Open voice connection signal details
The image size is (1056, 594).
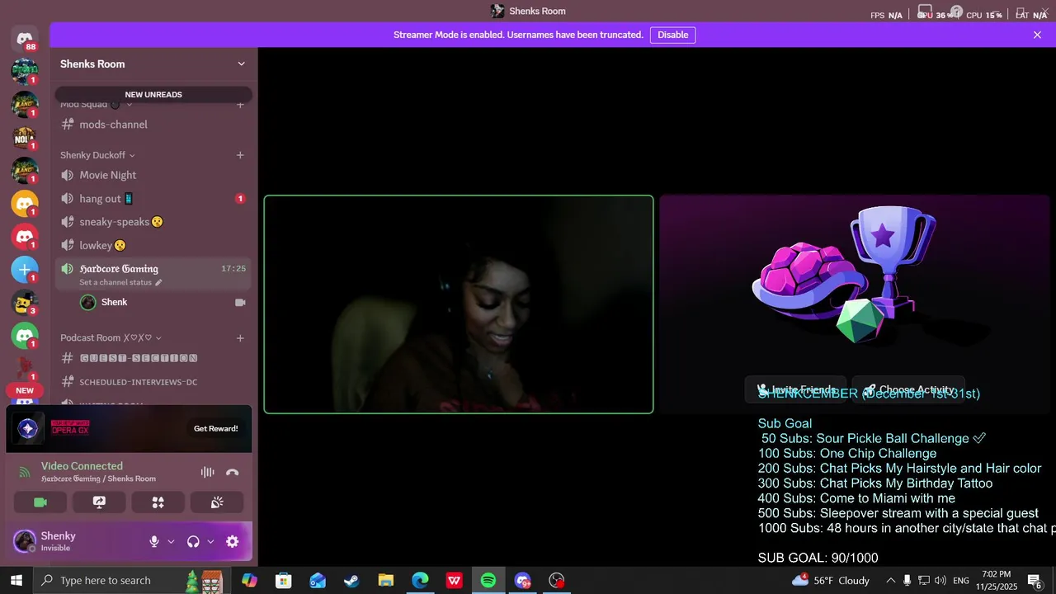pos(25,473)
